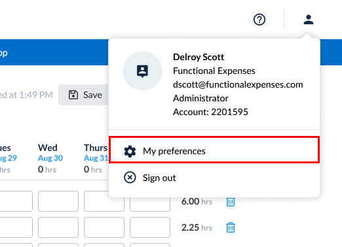342x247 pixels.
Task: Click the Delroy Scott name
Action: tap(199, 57)
